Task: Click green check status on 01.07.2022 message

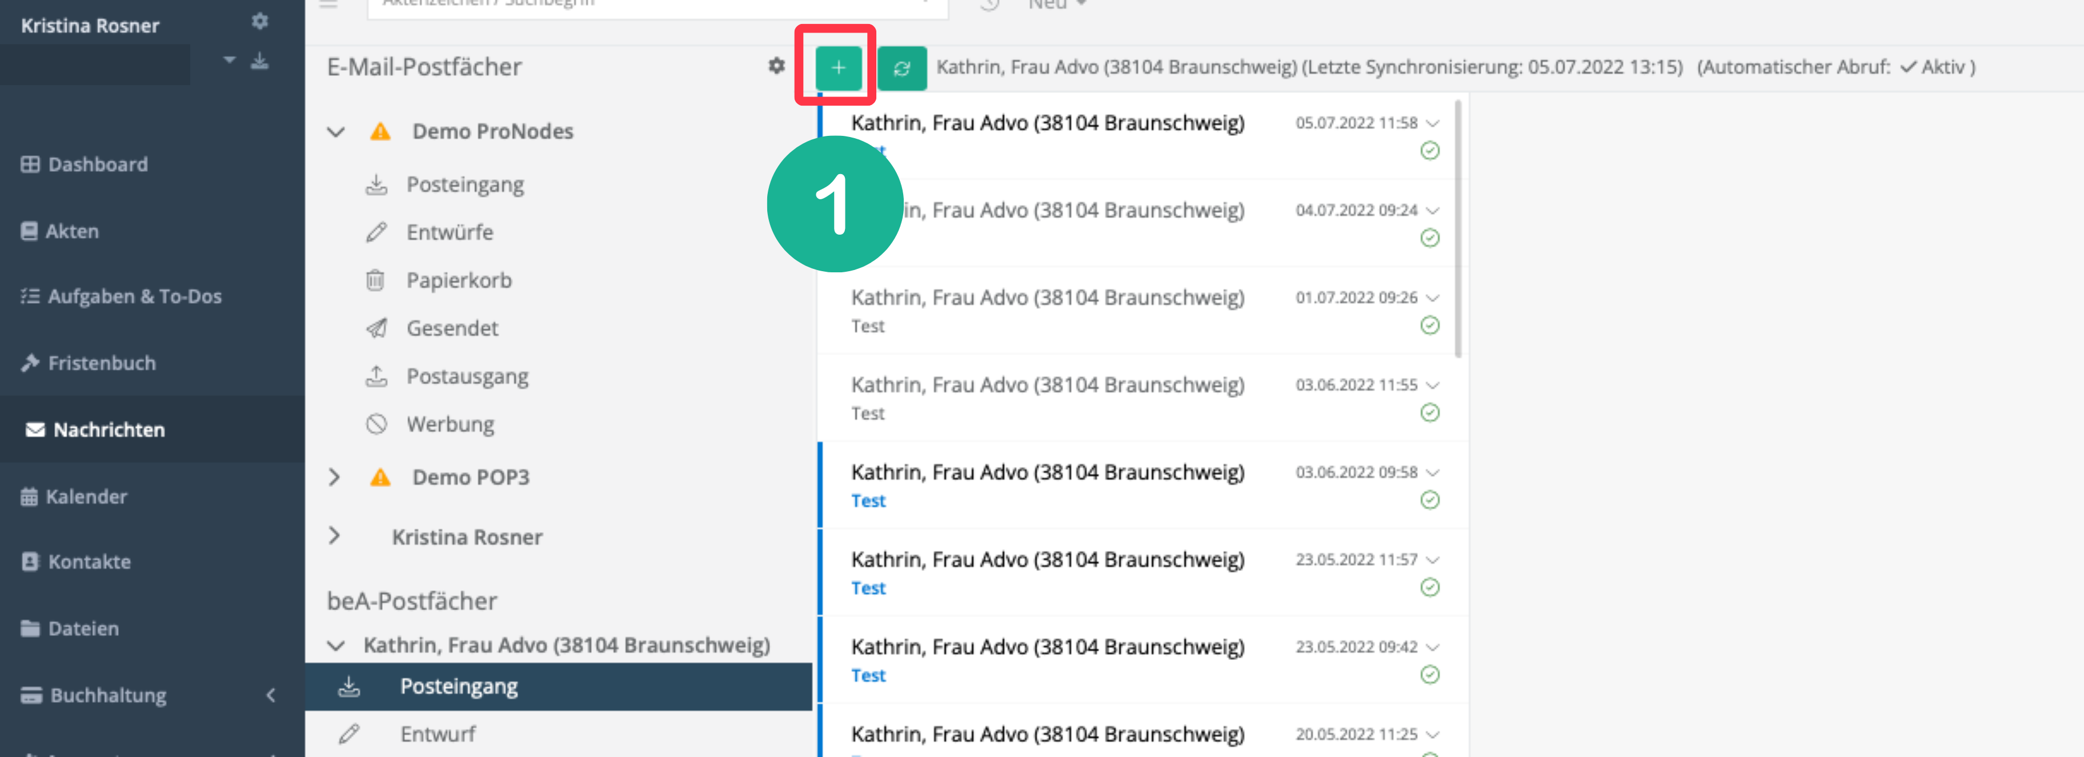Action: (x=1429, y=325)
